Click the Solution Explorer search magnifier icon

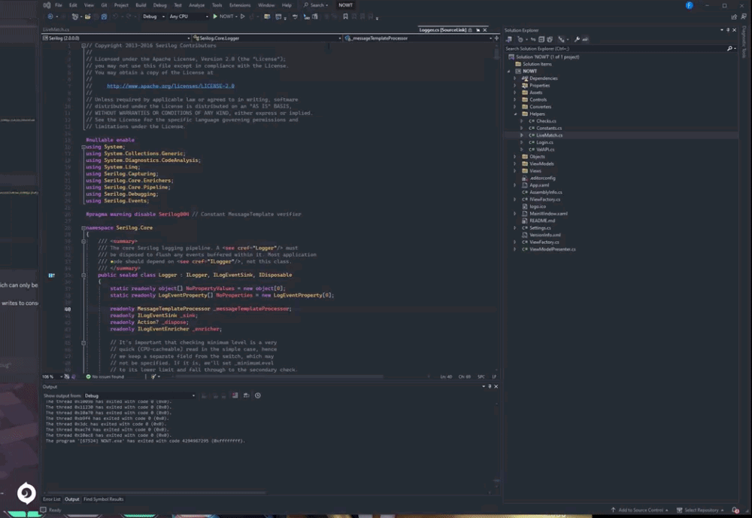[729, 48]
